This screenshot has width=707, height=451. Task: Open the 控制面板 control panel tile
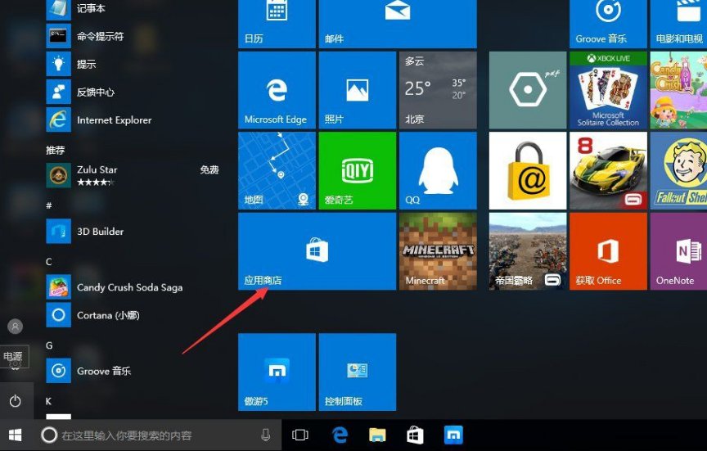(x=358, y=372)
